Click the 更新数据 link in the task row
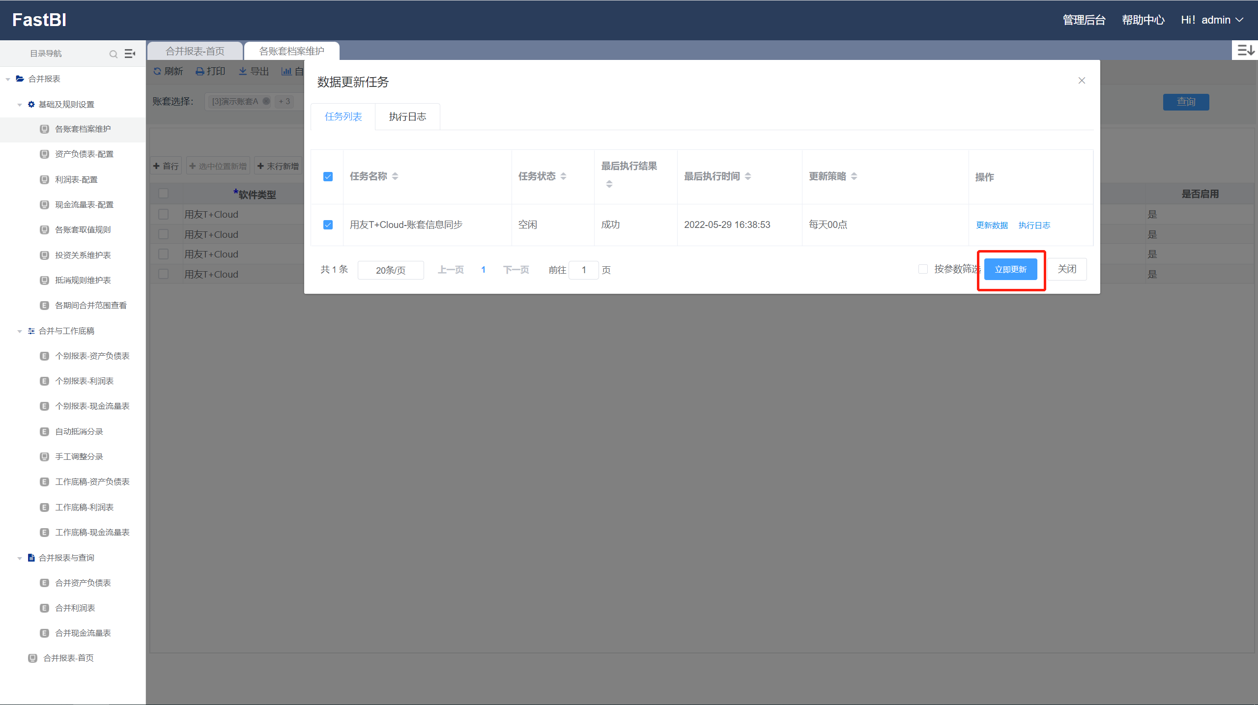 (x=992, y=226)
